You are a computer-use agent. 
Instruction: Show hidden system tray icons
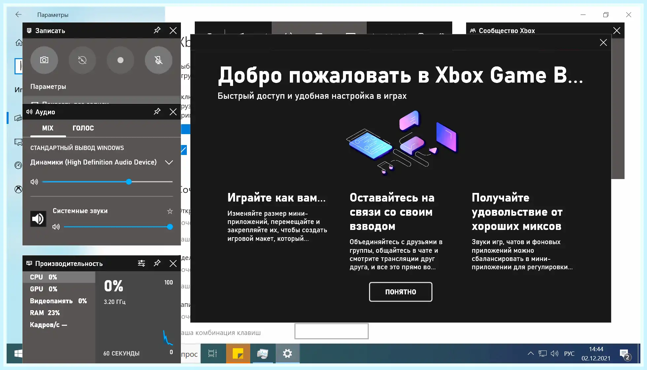530,353
